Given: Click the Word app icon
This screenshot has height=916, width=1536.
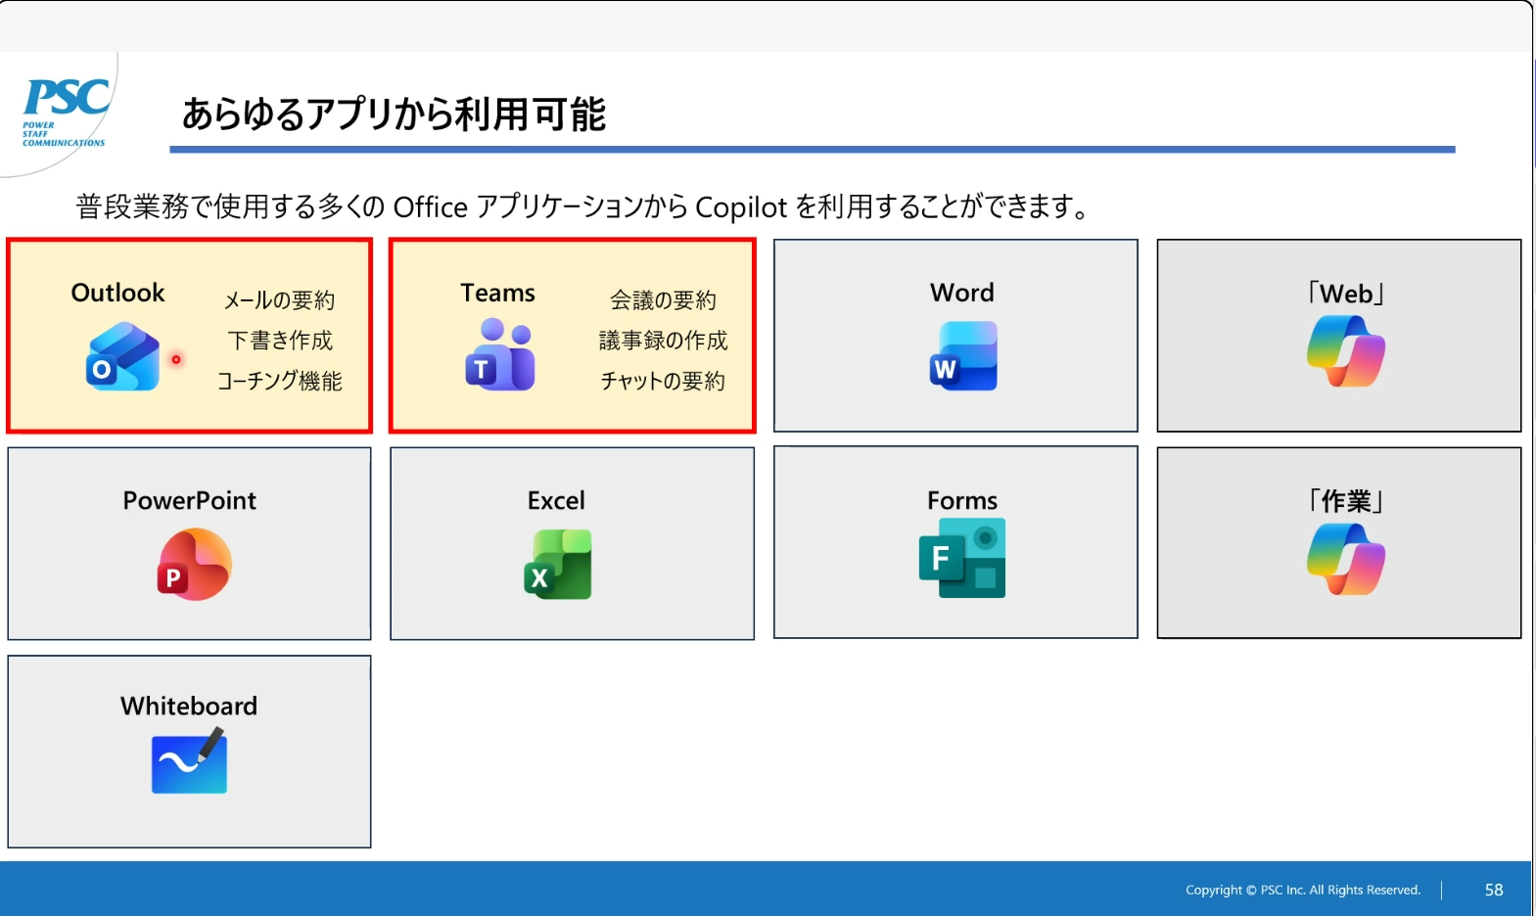Looking at the screenshot, I should coord(963,356).
